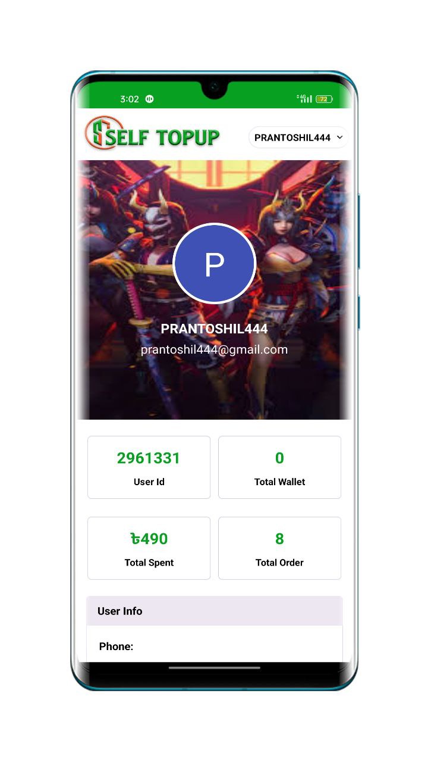Open the PRANTOSHIL444 account dropdown
Viewport: 431px width, 762px height.
(298, 138)
